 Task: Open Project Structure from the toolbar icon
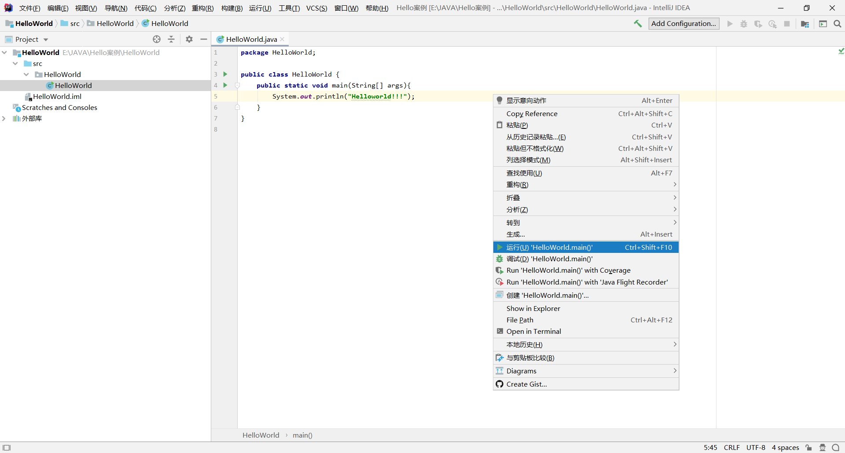pos(805,24)
